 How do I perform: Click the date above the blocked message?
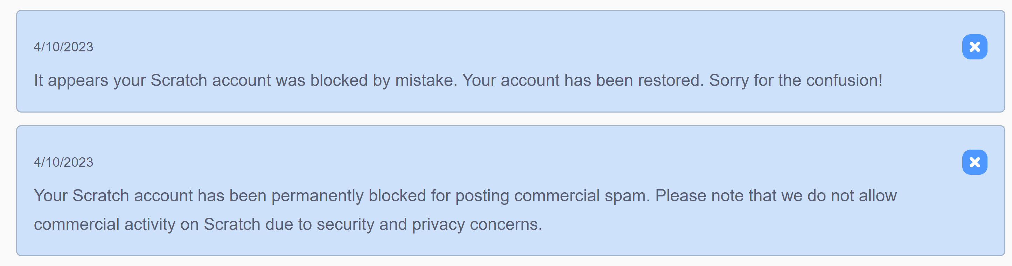(x=63, y=163)
